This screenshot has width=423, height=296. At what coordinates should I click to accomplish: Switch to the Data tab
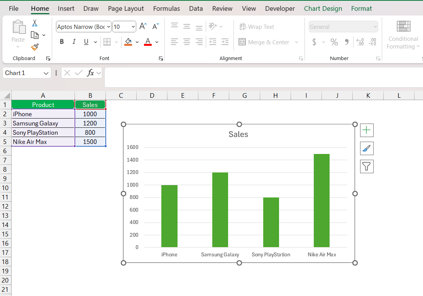(x=196, y=8)
